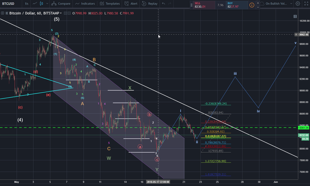Click the redo arrow
This screenshot has width=310, height=186.
(x=170, y=3)
